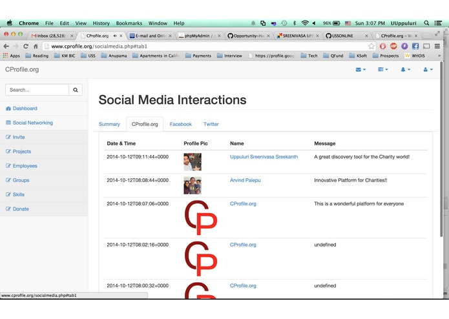Open the Apple menu
Screen dimensions: 449x319
(10, 23)
